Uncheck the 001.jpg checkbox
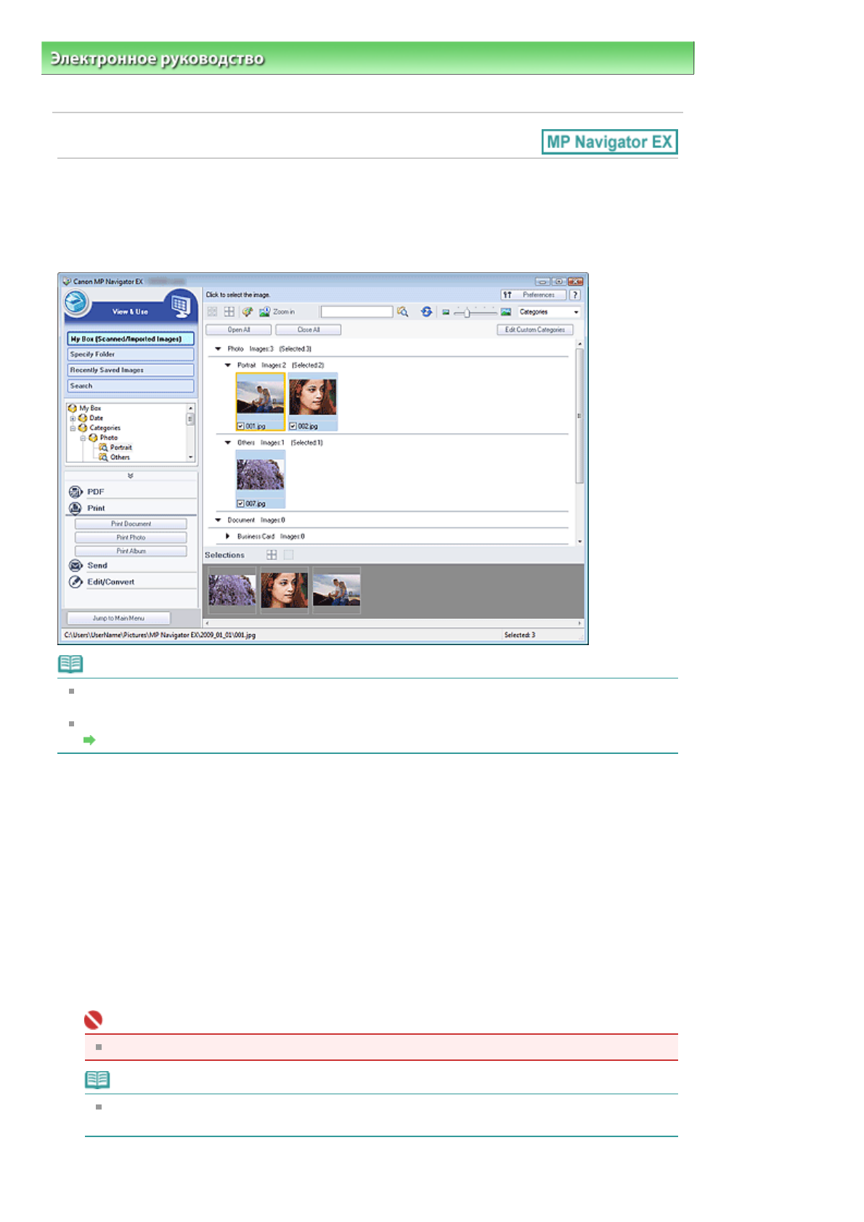Image resolution: width=864 pixels, height=1222 pixels. [x=240, y=427]
